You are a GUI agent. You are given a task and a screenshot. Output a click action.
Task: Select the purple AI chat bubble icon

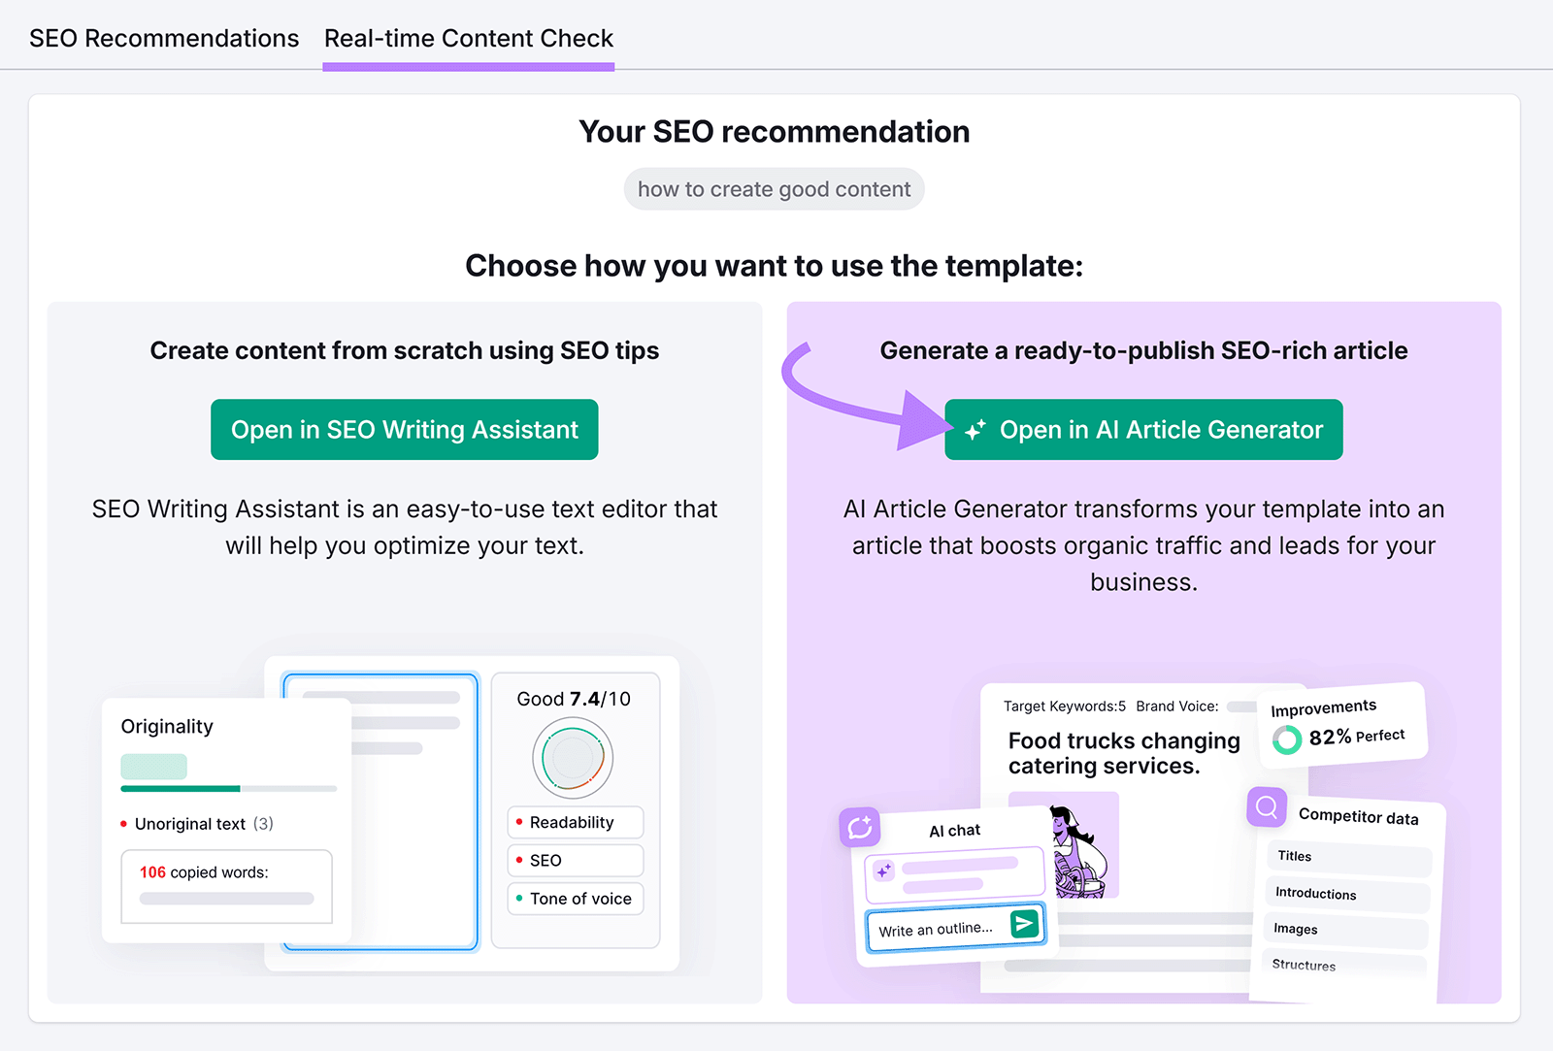click(860, 827)
